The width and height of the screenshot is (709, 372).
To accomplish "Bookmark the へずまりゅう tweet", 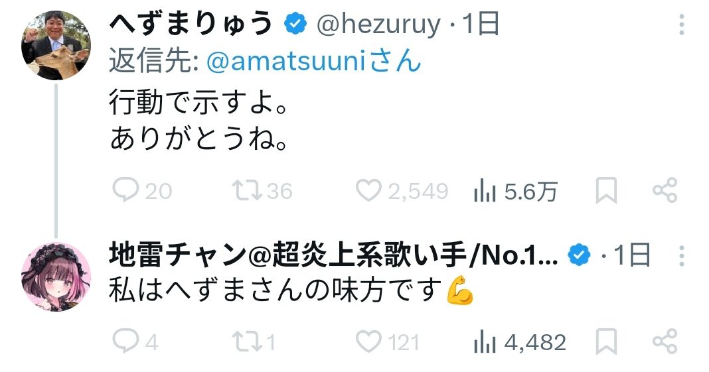I will pos(605,191).
